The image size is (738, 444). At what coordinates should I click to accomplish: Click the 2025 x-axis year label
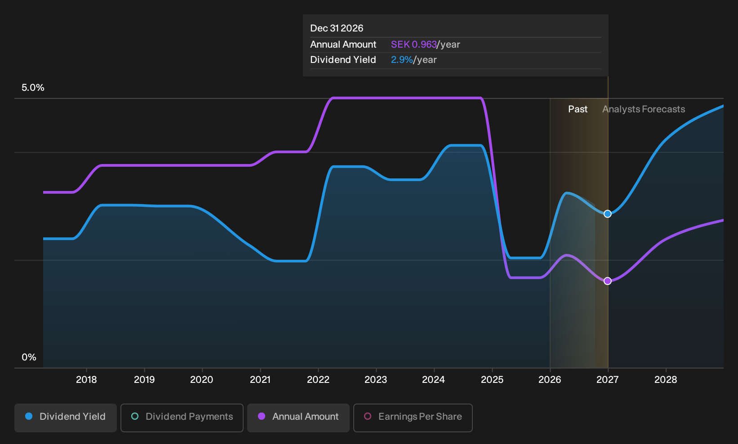[492, 380]
